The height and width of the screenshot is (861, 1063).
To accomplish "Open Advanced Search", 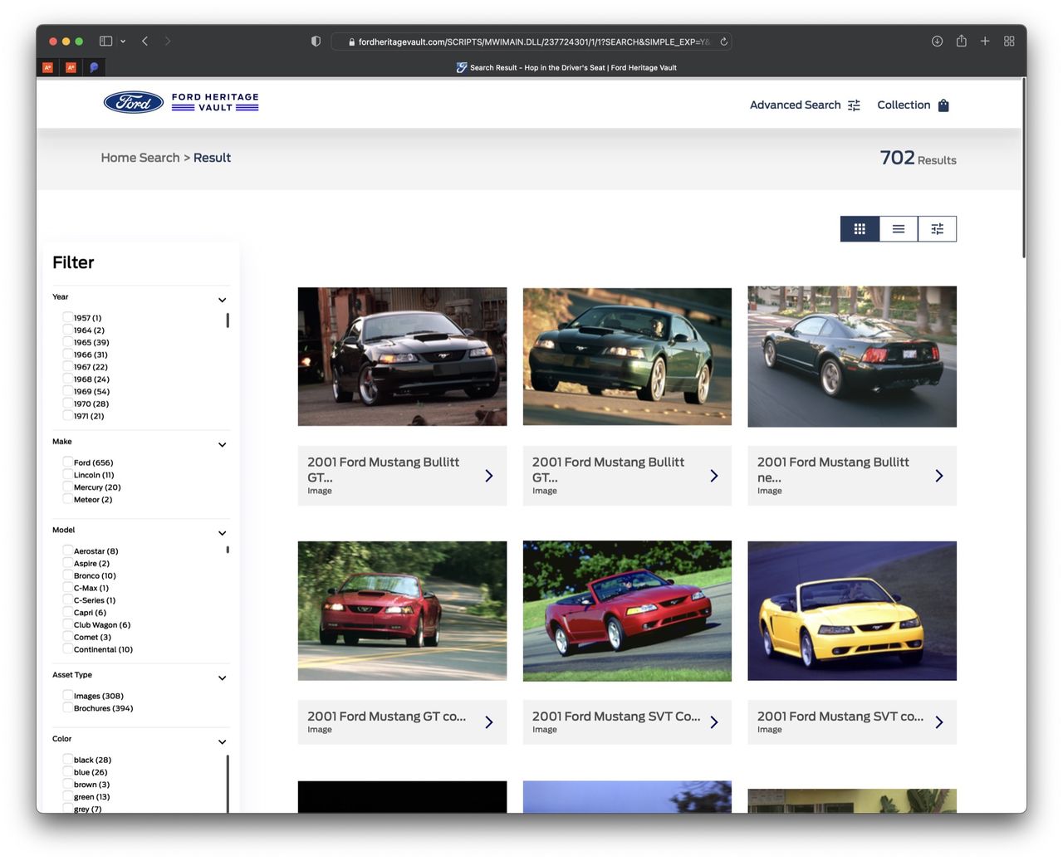I will [x=804, y=105].
